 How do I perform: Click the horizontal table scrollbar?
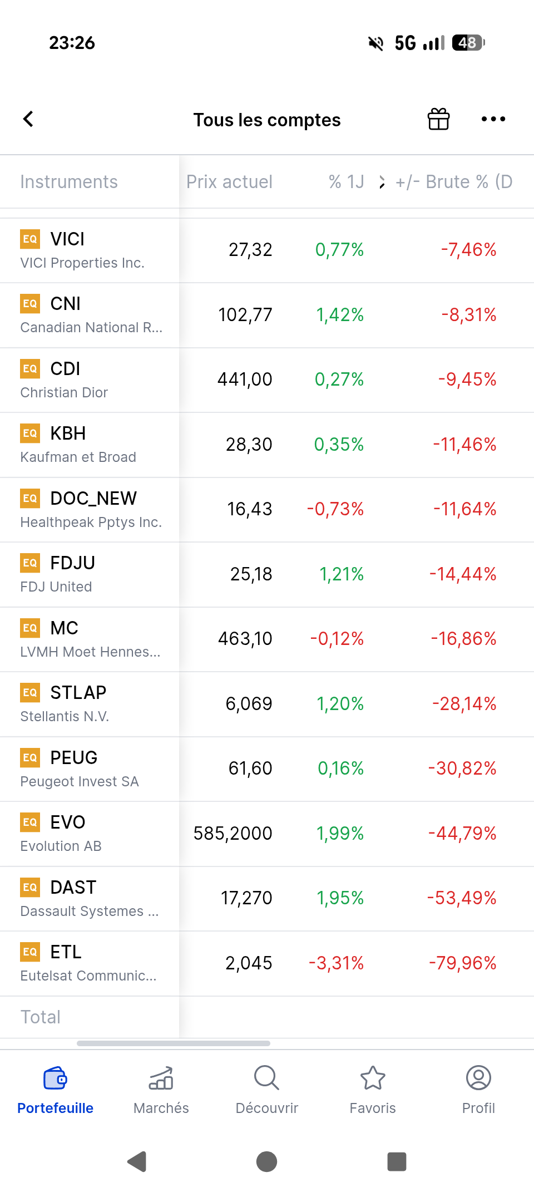click(x=174, y=1043)
